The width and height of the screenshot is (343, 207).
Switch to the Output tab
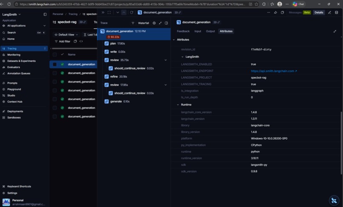point(210,32)
